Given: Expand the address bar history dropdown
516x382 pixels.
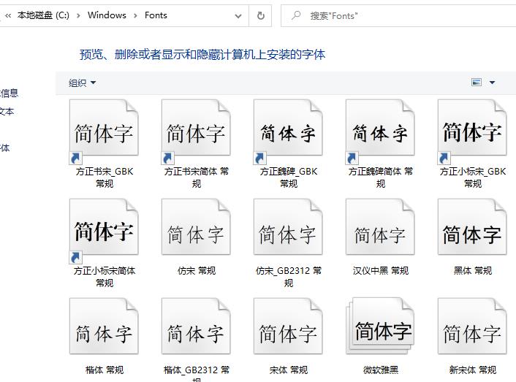Looking at the screenshot, I should pyautogui.click(x=238, y=15).
